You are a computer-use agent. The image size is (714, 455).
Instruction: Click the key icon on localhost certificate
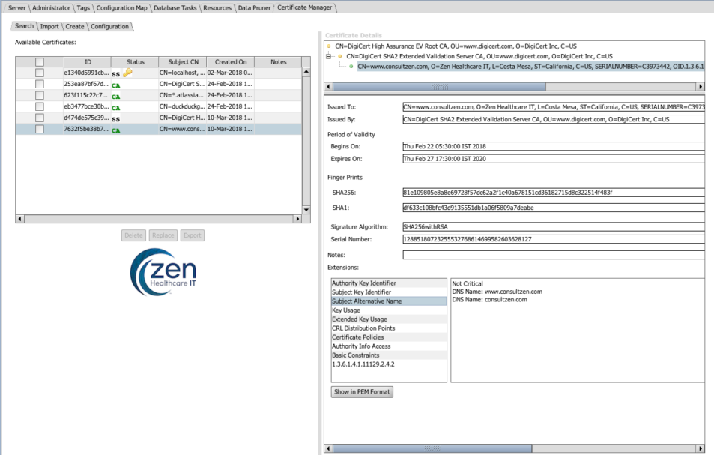[127, 73]
